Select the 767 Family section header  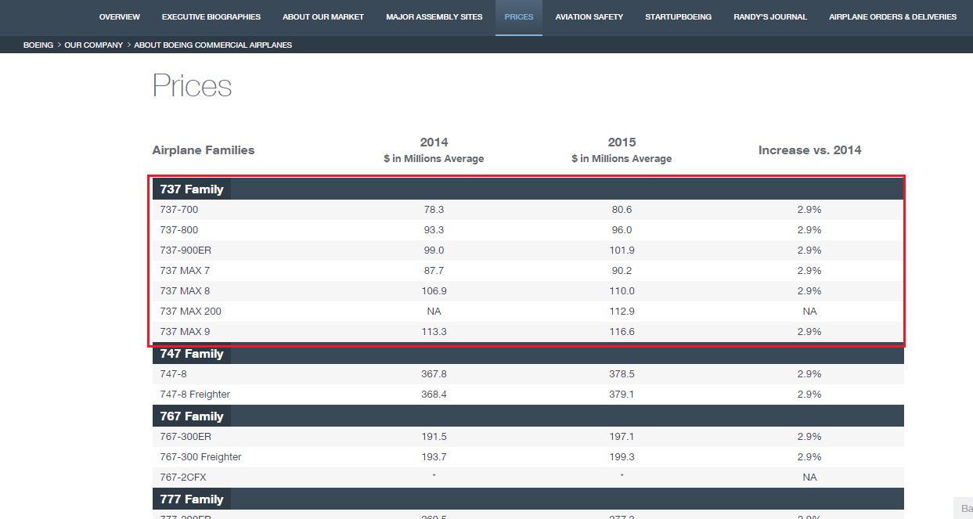click(x=192, y=416)
